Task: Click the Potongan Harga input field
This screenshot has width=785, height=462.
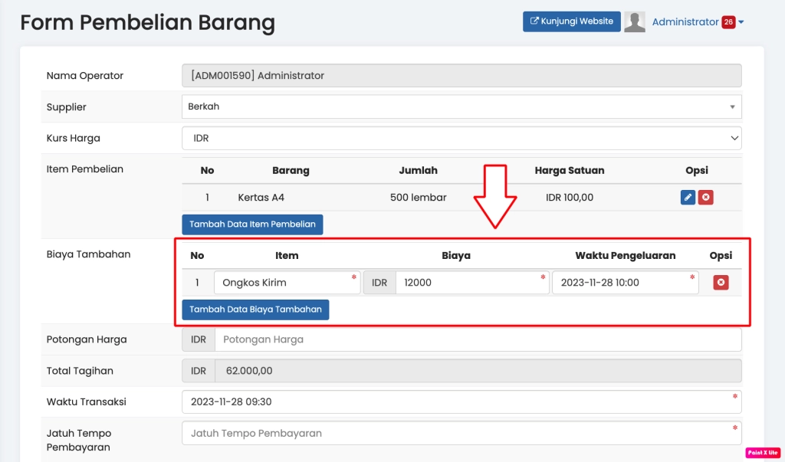Action: 478,339
